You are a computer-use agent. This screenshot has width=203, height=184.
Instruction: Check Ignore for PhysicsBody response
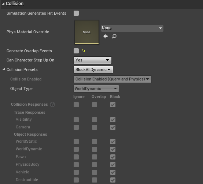(76, 165)
